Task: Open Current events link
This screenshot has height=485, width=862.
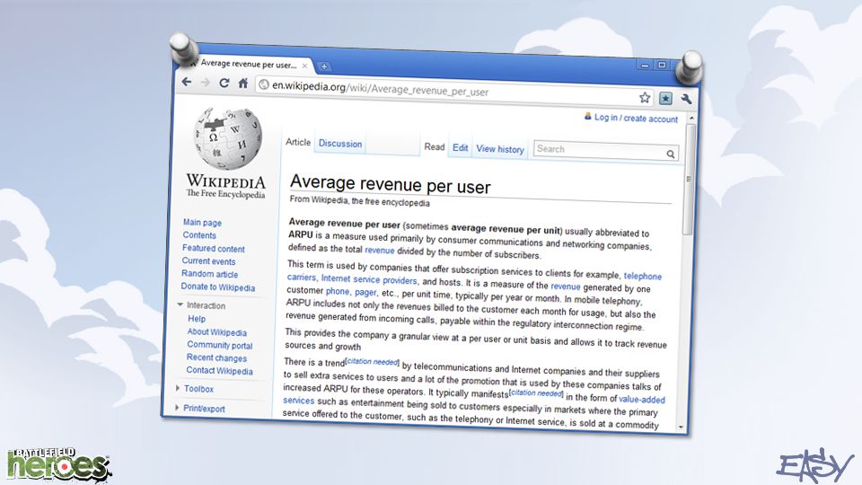Action: (208, 261)
